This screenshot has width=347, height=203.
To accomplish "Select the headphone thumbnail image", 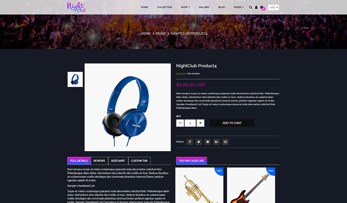I will click(x=75, y=79).
